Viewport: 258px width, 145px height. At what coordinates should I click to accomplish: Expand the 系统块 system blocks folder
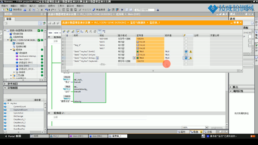[x=14, y=72]
